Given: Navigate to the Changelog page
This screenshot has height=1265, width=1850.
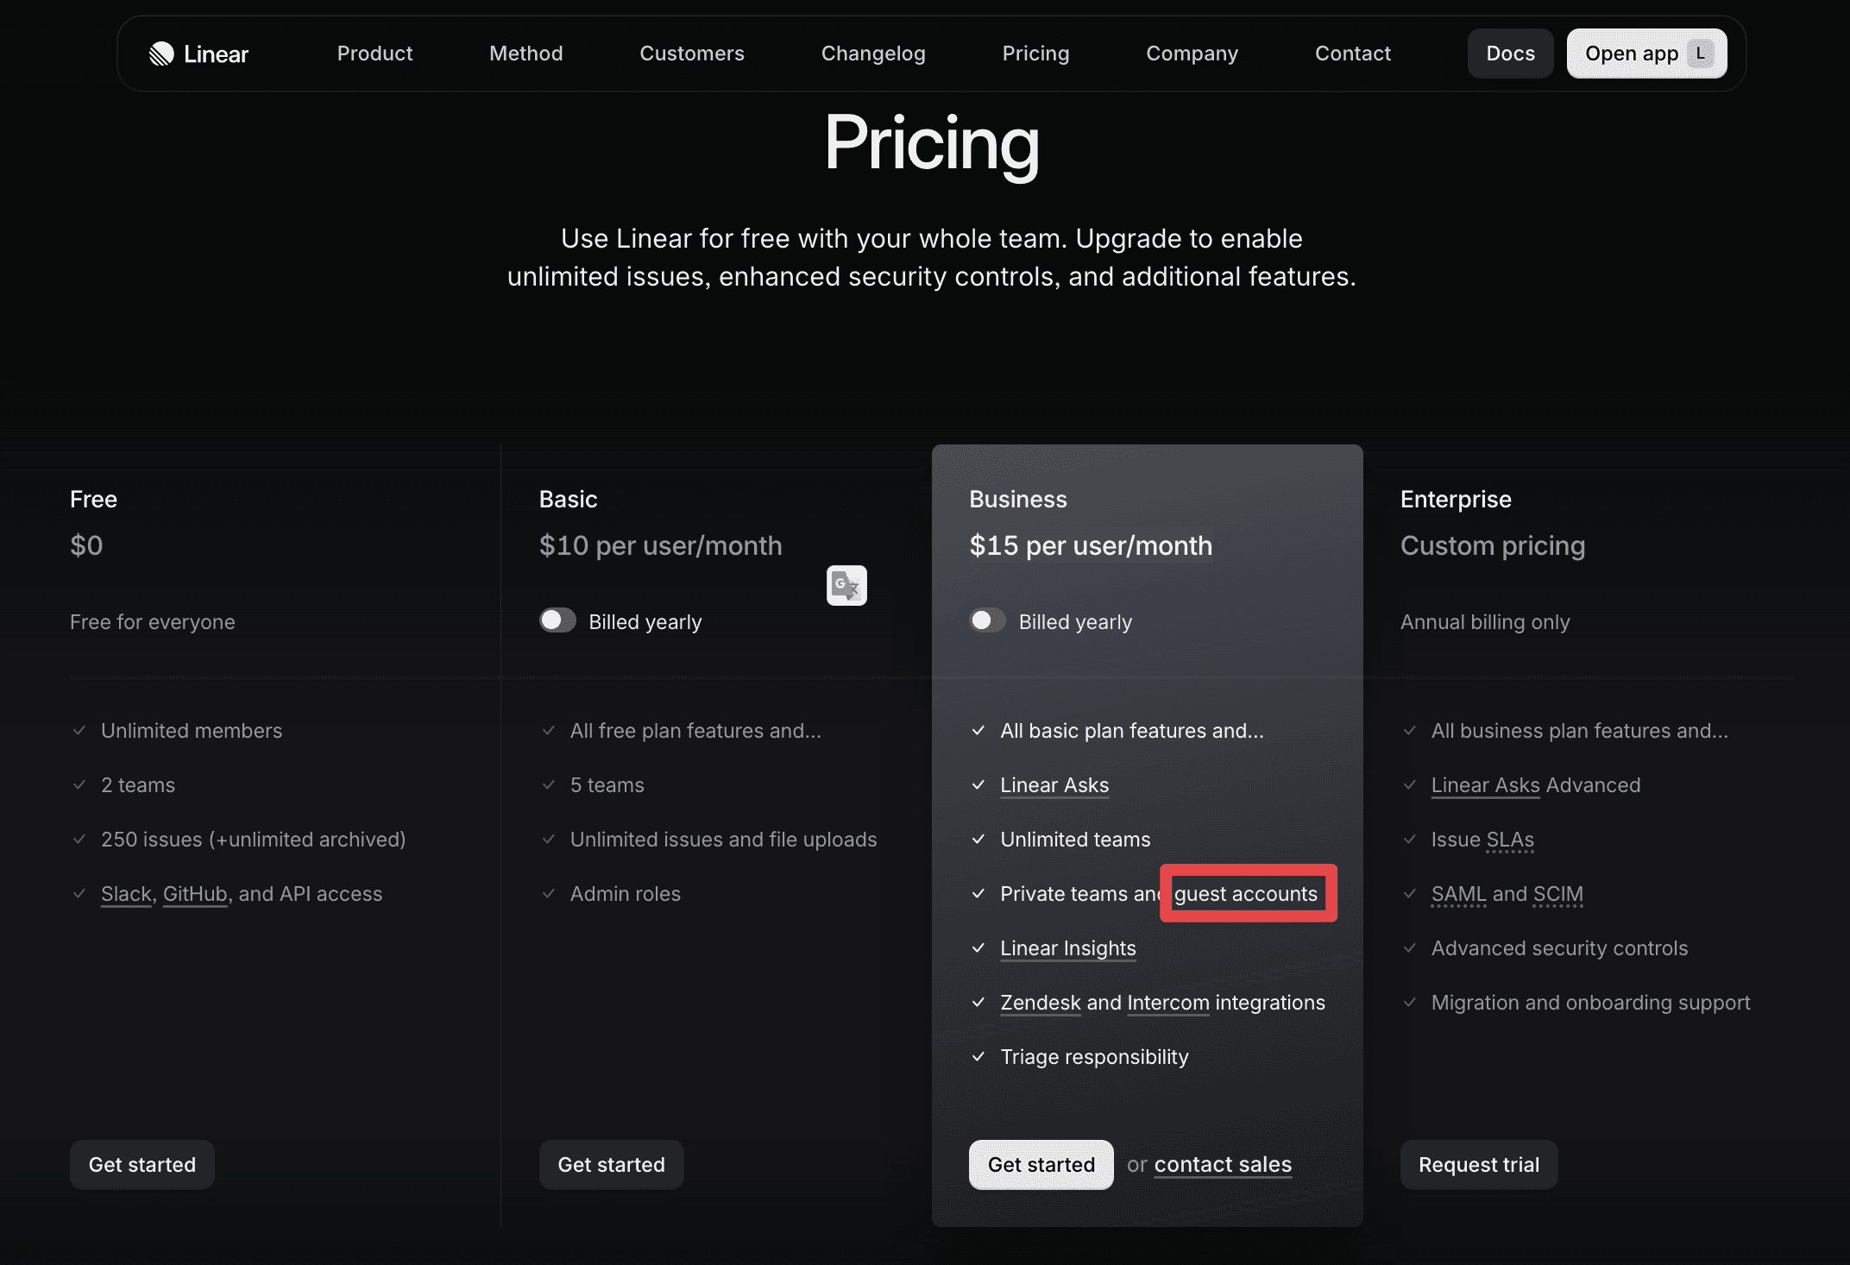Looking at the screenshot, I should (x=873, y=53).
